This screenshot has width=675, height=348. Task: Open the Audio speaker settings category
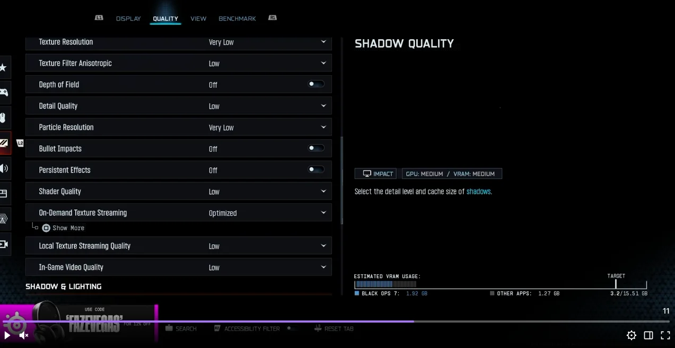(x=4, y=168)
